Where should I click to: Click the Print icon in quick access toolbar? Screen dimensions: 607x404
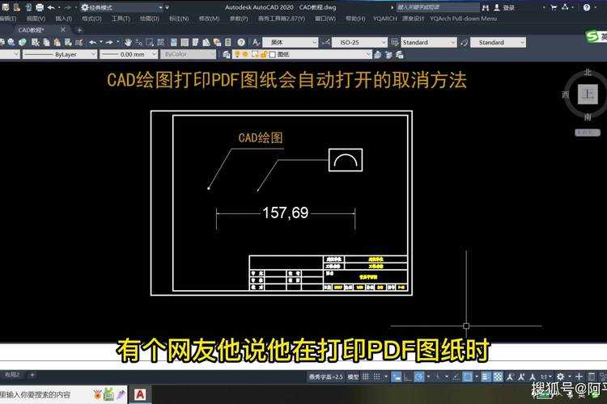click(x=40, y=7)
